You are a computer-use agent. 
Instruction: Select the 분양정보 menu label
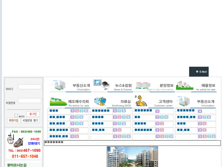point(166,85)
